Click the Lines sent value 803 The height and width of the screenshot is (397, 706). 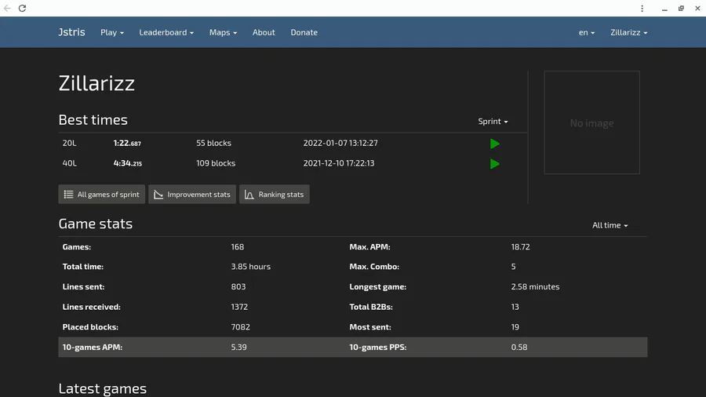(238, 286)
